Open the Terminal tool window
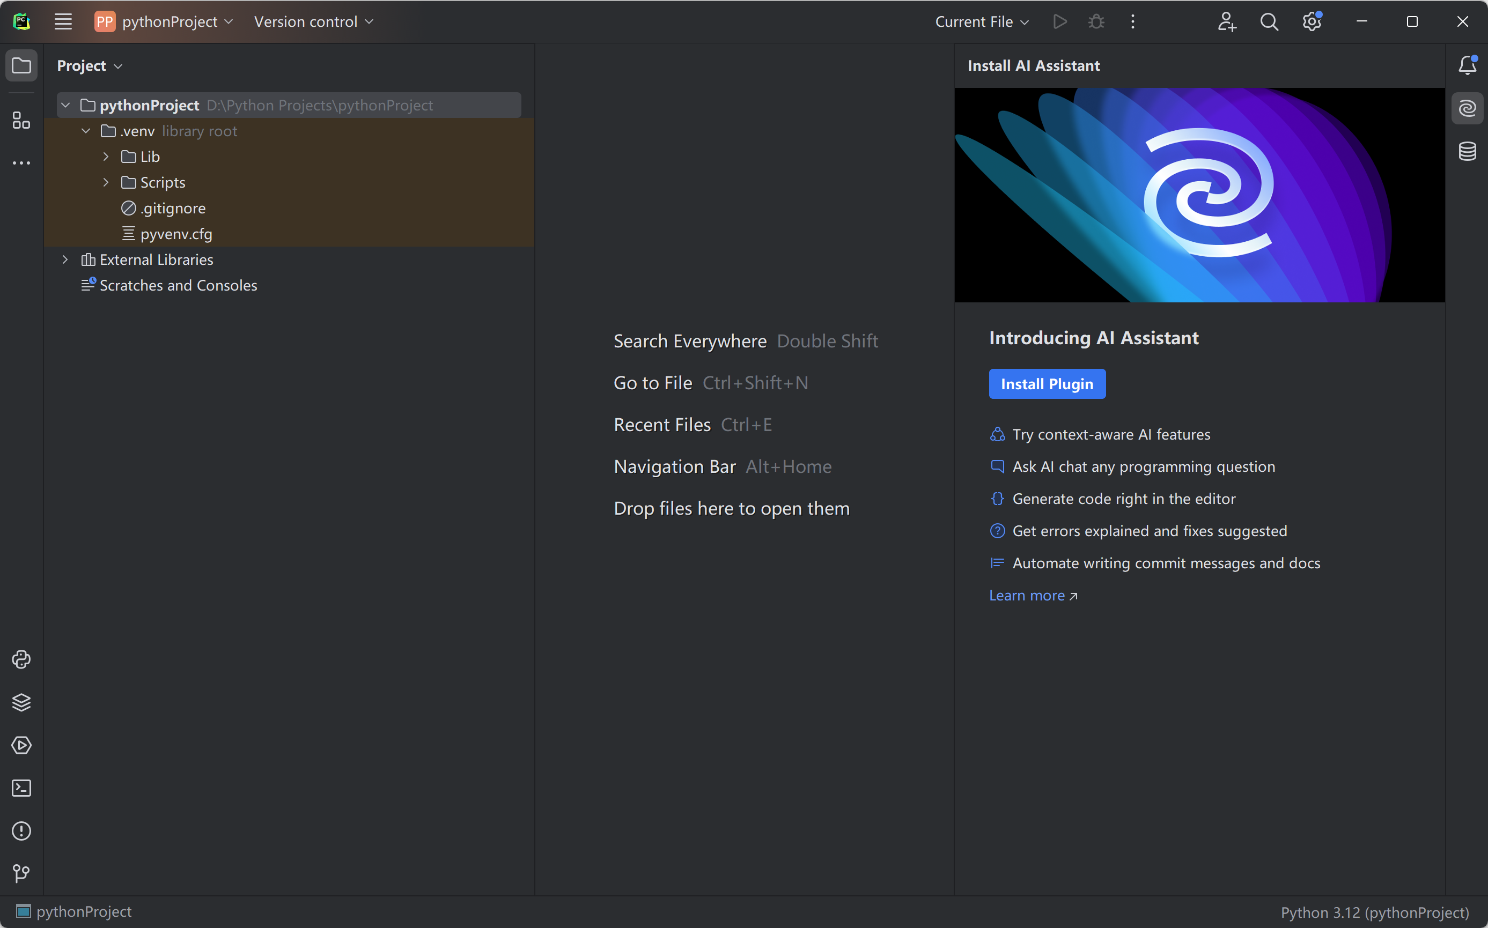 point(21,788)
